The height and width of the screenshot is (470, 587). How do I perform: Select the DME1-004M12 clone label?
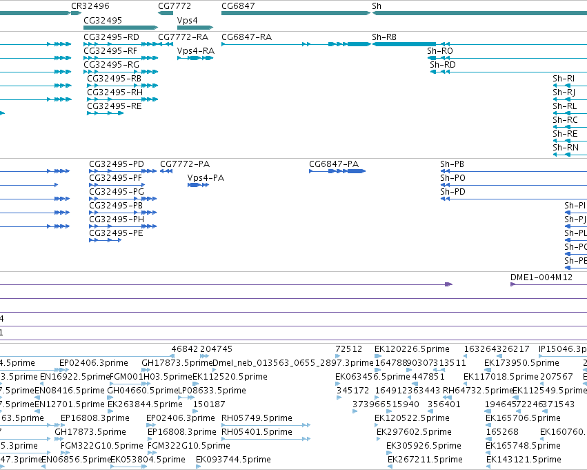[541, 277]
